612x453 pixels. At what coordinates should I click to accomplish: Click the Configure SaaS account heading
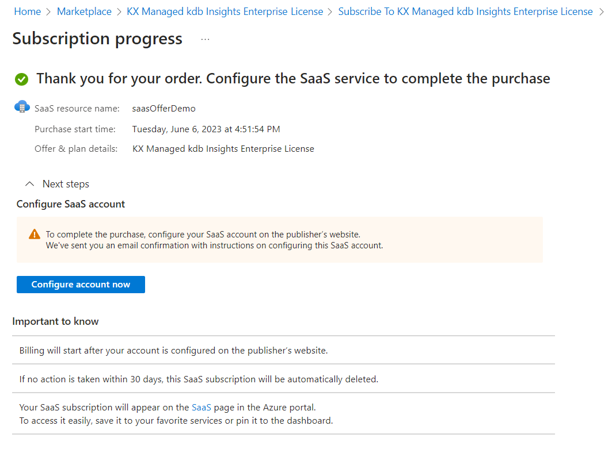[x=71, y=204]
